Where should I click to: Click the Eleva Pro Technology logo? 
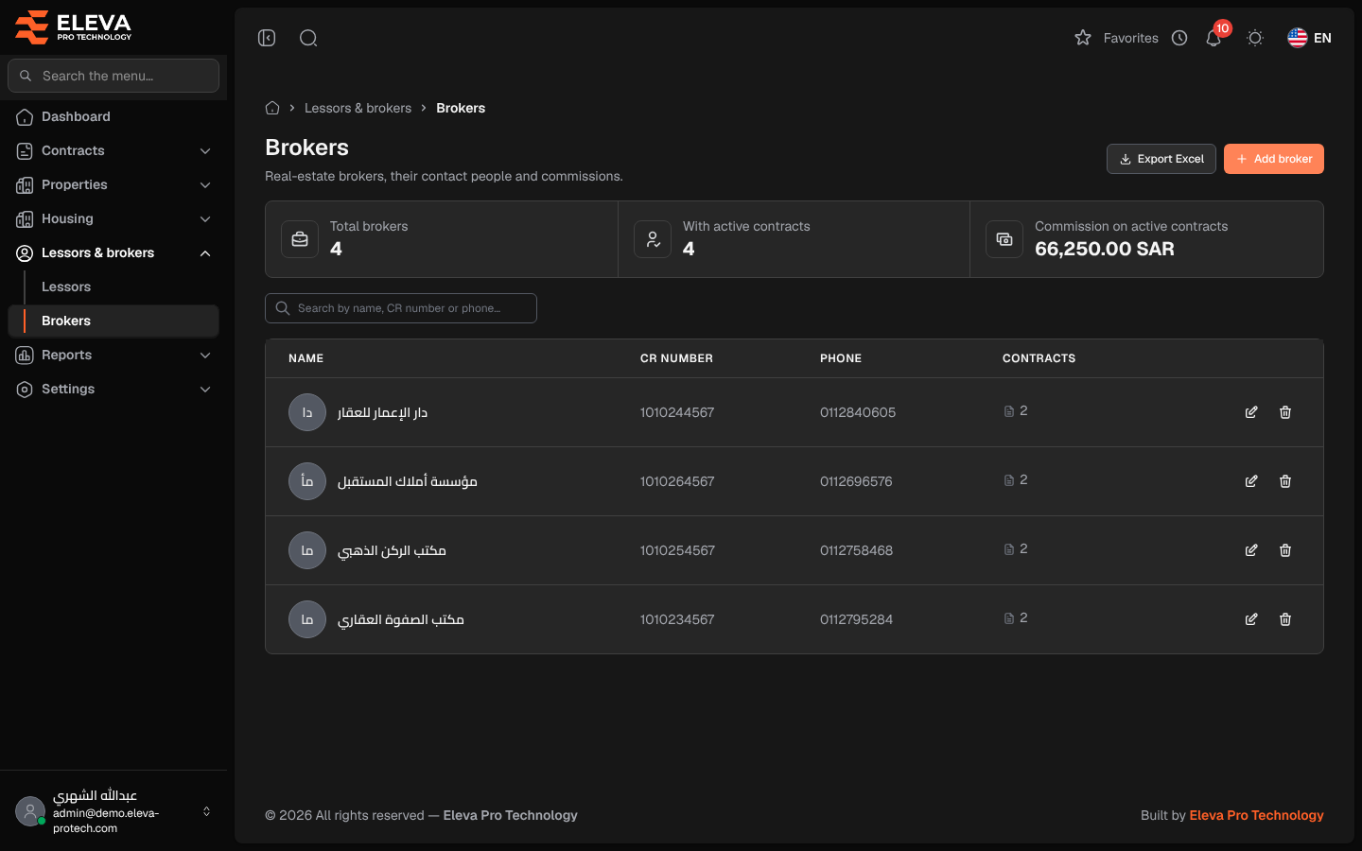pos(74,26)
